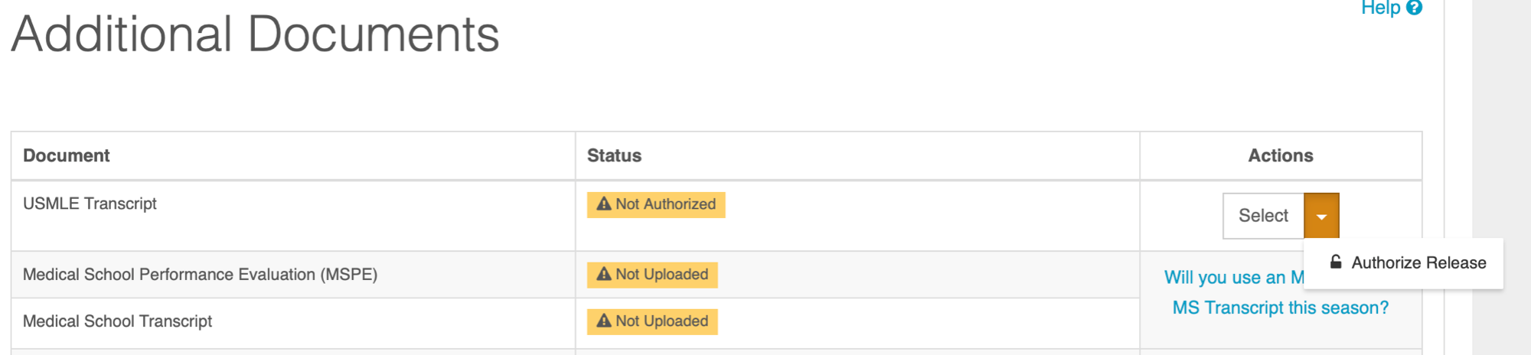Click the warning icon in Not Authorized badge
Image resolution: width=1531 pixels, height=355 pixels.
click(x=604, y=204)
